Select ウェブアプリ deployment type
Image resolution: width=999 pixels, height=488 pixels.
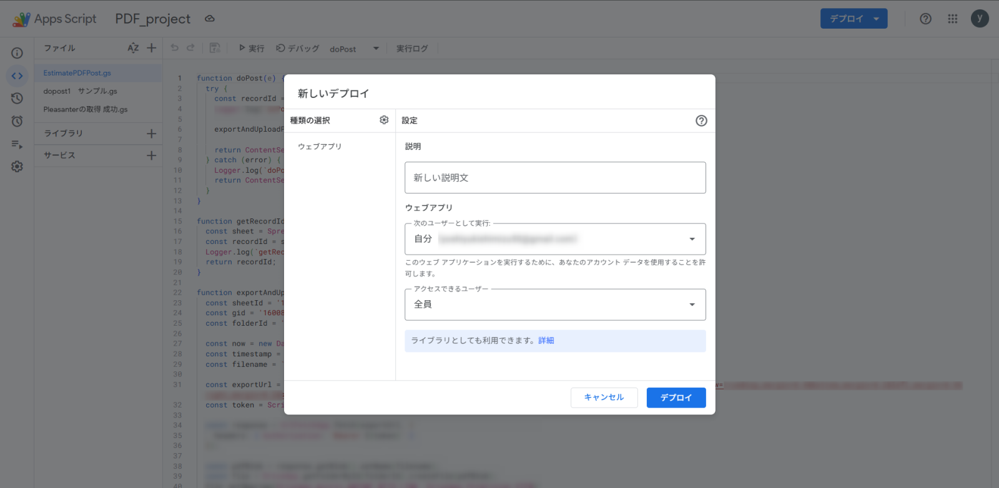click(320, 147)
